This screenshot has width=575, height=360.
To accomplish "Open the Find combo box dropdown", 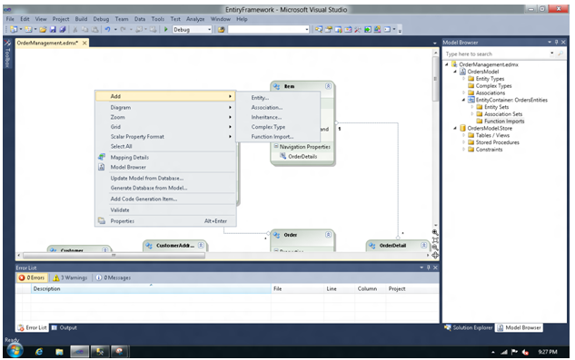I will (x=306, y=30).
